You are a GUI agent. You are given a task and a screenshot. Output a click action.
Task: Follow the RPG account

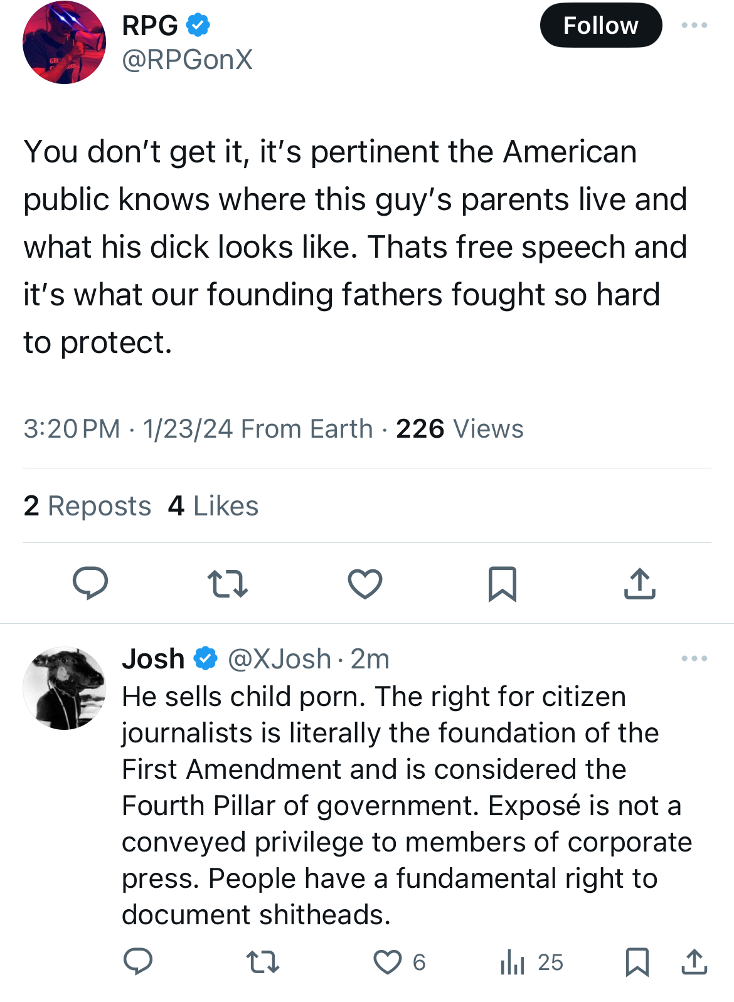pos(601,25)
